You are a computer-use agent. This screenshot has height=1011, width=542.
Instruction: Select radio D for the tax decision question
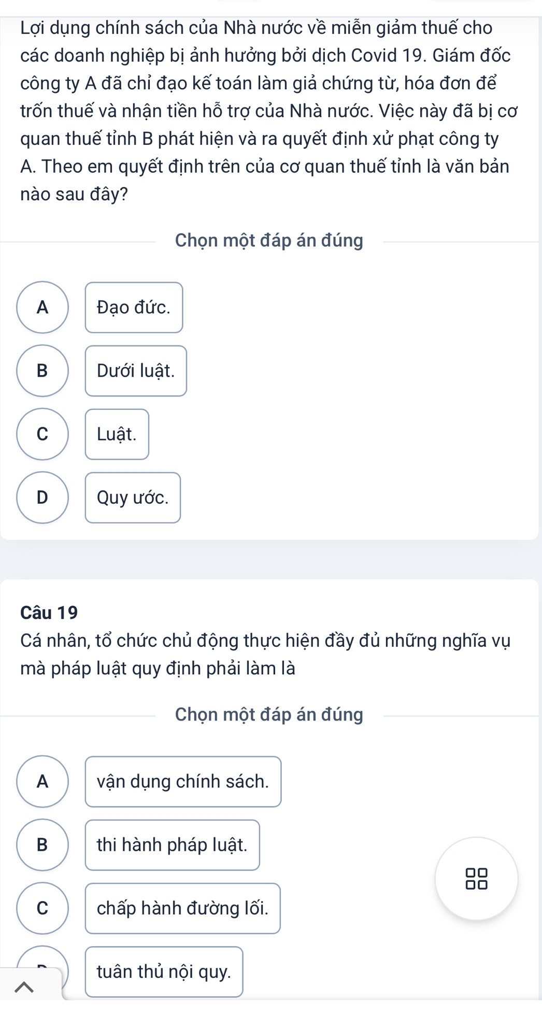click(42, 497)
